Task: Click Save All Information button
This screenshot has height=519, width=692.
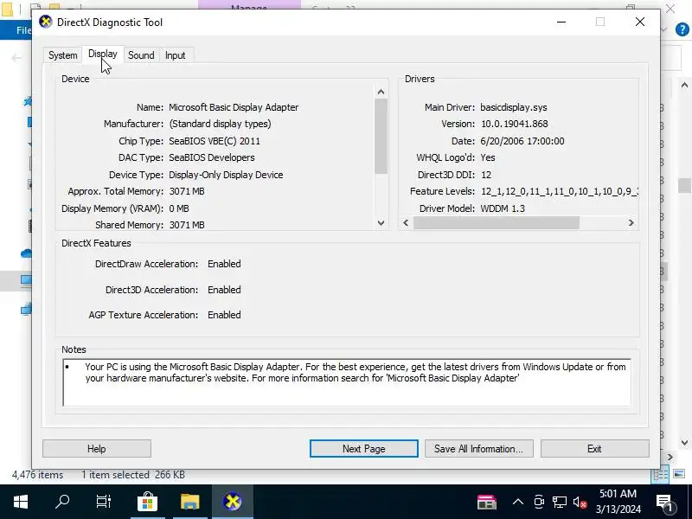Action: click(479, 449)
